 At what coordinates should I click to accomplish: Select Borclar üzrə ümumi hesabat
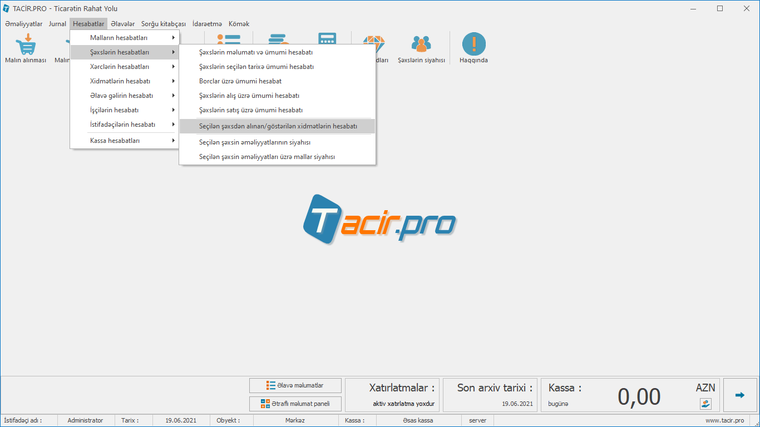(x=240, y=81)
